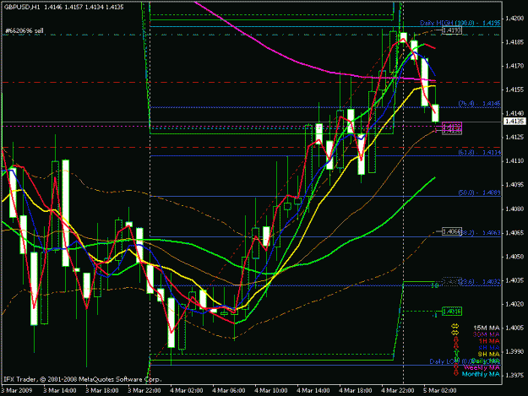Click the 4 Mar 22:00 time axis label
This screenshot has width=528, height=396.
coord(398,390)
